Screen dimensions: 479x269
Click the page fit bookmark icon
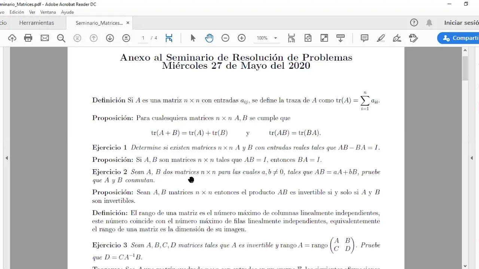(x=169, y=38)
